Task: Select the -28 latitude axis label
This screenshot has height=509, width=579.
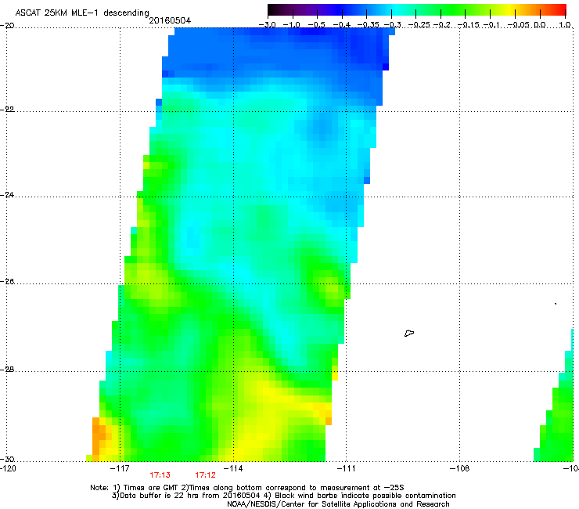Action: [7, 370]
